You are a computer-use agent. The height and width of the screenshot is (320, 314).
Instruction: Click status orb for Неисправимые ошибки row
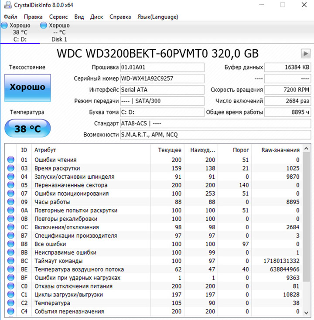pos(11,252)
